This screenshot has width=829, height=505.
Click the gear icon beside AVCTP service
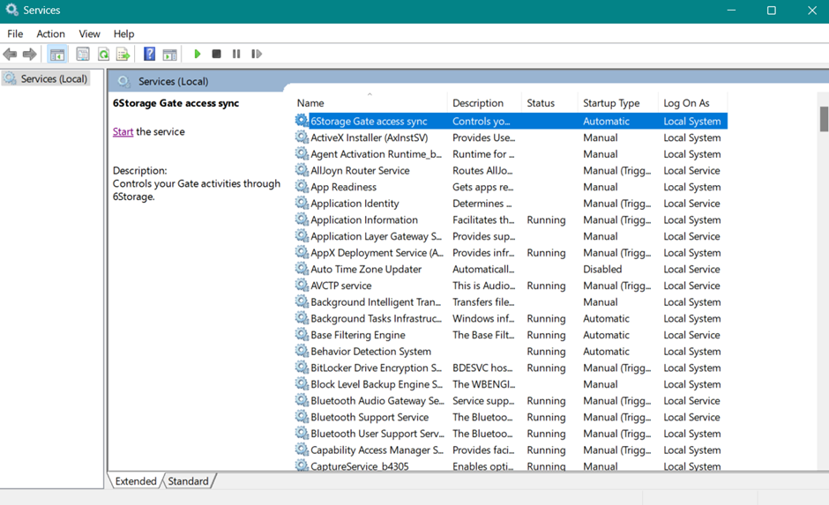pyautogui.click(x=302, y=286)
